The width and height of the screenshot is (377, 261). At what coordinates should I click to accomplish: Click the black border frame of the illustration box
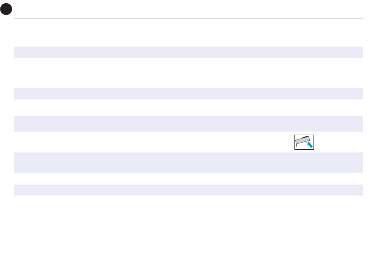tap(304, 135)
